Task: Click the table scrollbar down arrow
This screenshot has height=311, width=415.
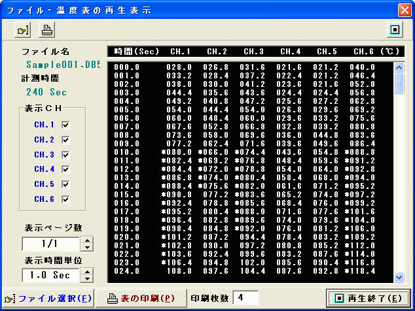Action: click(399, 277)
